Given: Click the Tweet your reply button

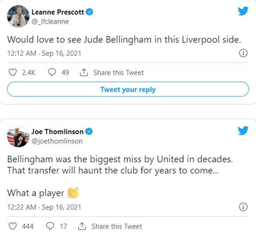Looking at the screenshot, I should 128,89.
